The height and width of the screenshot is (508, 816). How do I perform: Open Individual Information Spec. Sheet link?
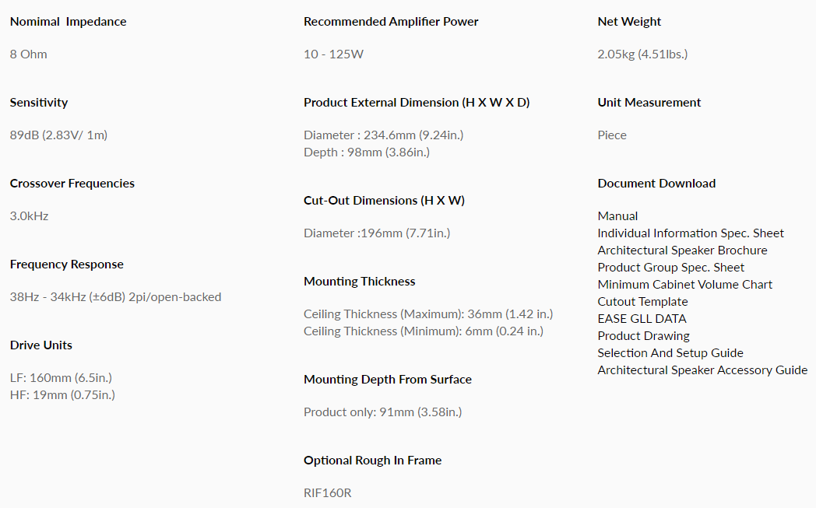point(690,233)
